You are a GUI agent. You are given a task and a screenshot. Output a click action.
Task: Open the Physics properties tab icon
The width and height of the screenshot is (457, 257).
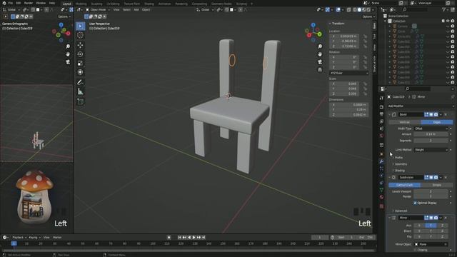point(381,176)
